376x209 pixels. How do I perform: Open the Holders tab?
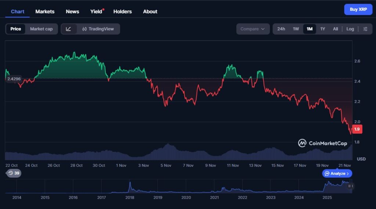click(x=123, y=11)
